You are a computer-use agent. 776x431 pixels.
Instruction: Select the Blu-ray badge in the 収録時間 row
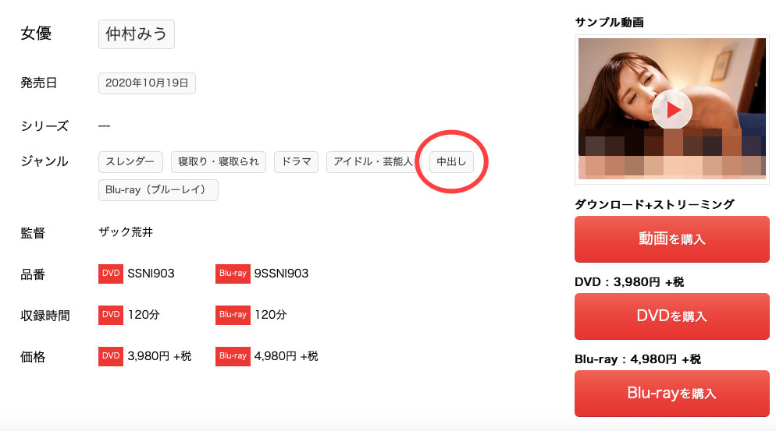233,315
